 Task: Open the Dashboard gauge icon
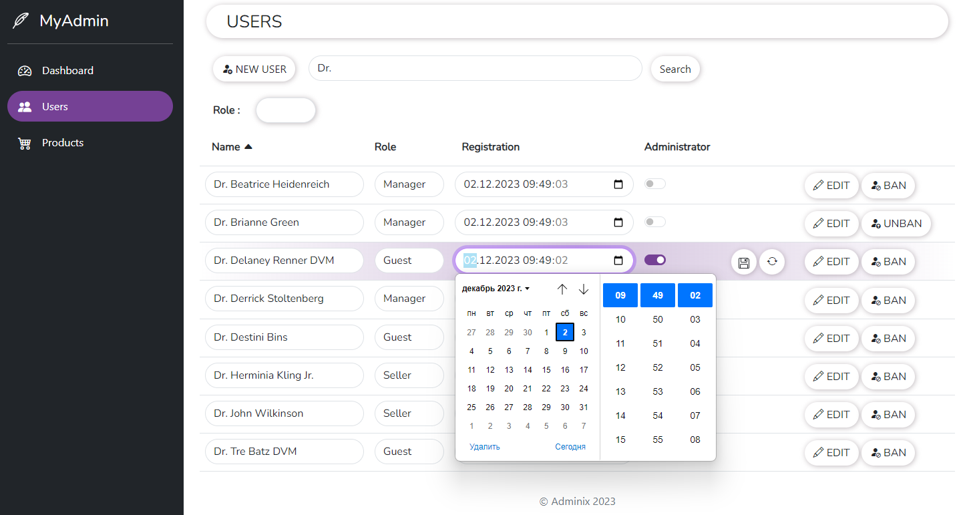click(25, 71)
